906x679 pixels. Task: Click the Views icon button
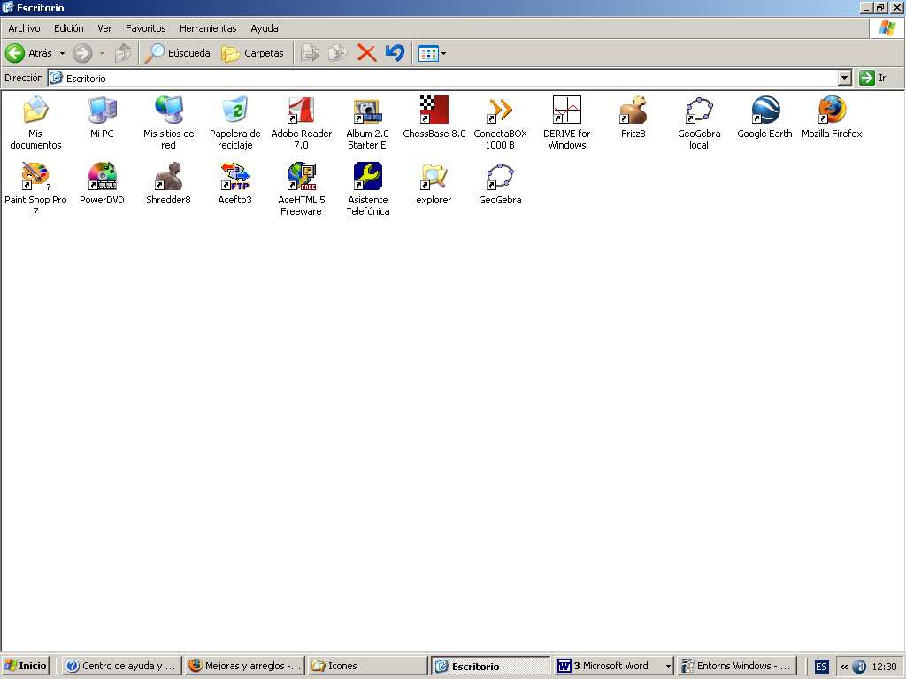coord(428,54)
